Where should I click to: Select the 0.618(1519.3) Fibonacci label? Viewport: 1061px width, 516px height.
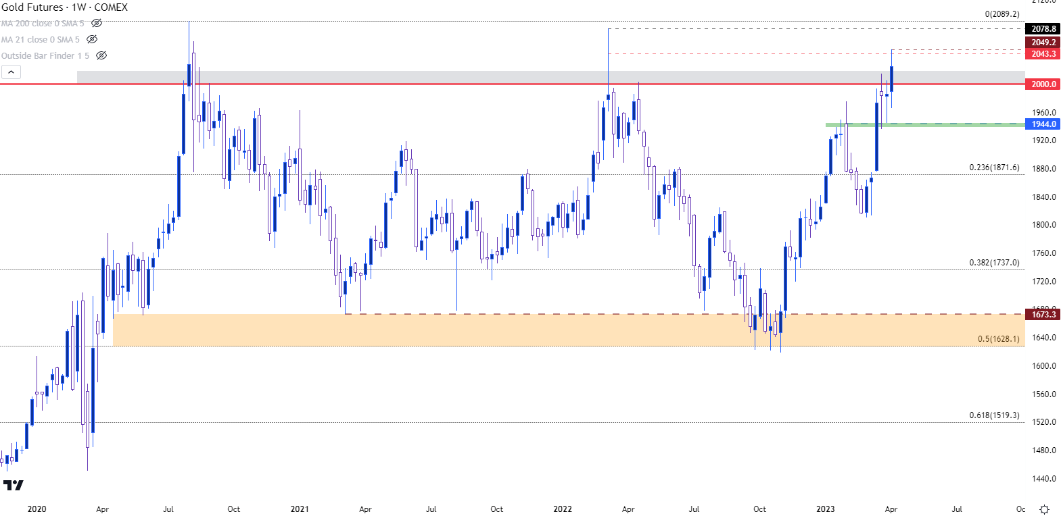pyautogui.click(x=994, y=415)
